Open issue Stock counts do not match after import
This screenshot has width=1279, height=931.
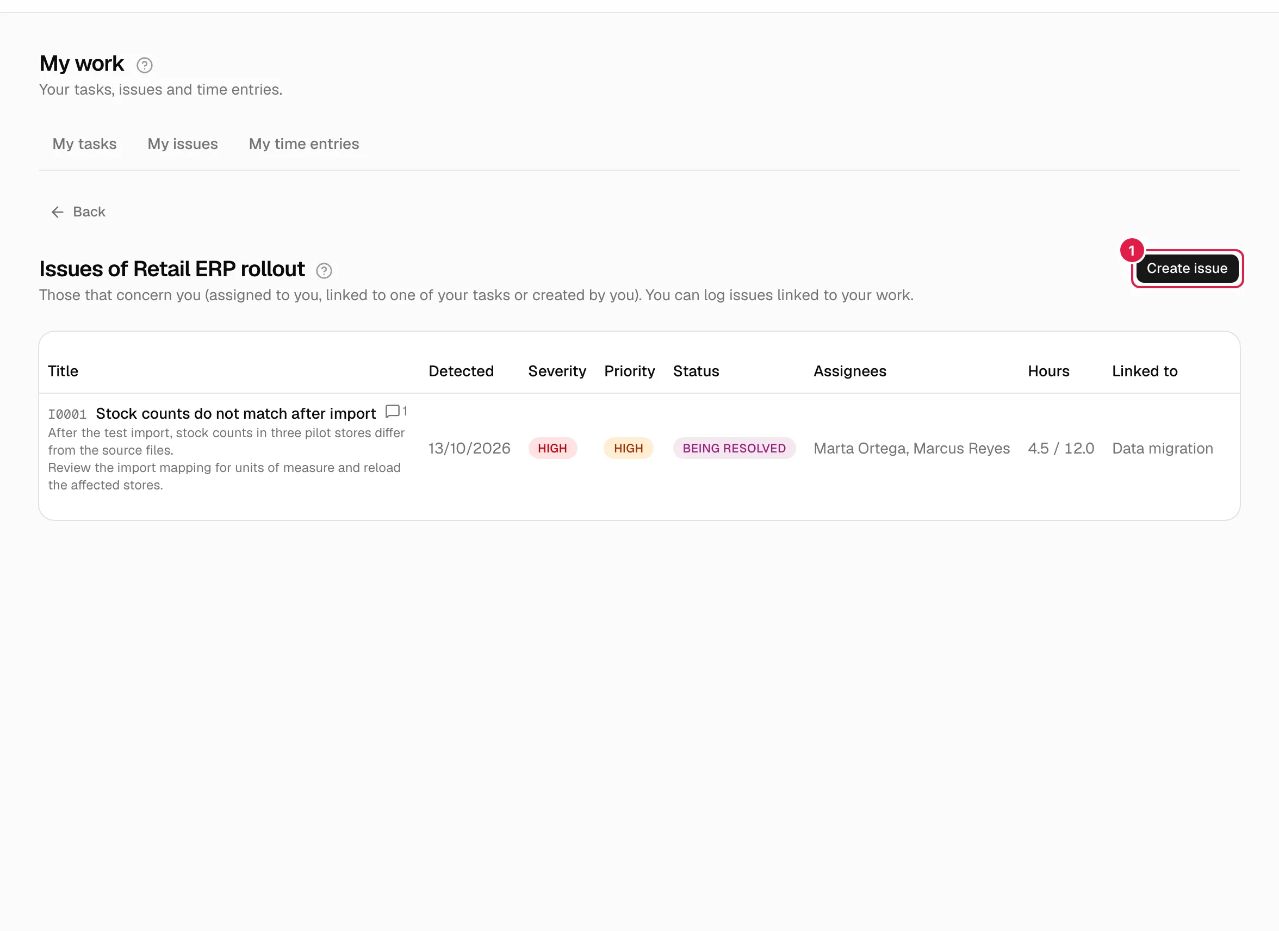tap(235, 413)
